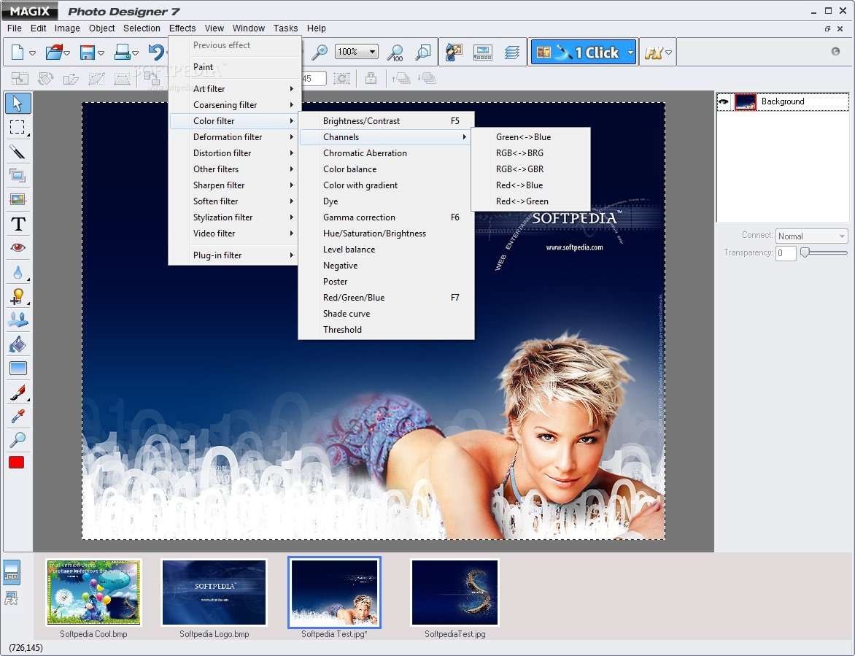Image resolution: width=855 pixels, height=656 pixels.
Task: Select the light bulb brighten tool
Action: pyautogui.click(x=18, y=296)
